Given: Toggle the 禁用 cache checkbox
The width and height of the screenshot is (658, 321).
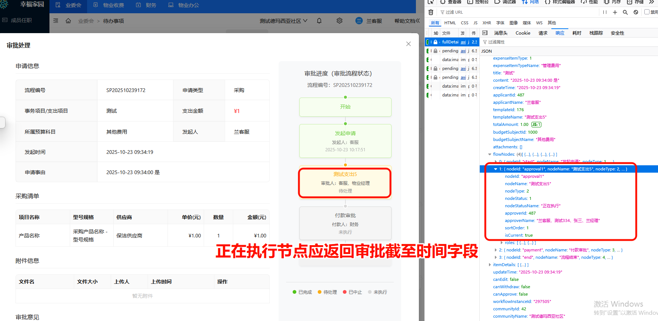Looking at the screenshot, I should [647, 12].
